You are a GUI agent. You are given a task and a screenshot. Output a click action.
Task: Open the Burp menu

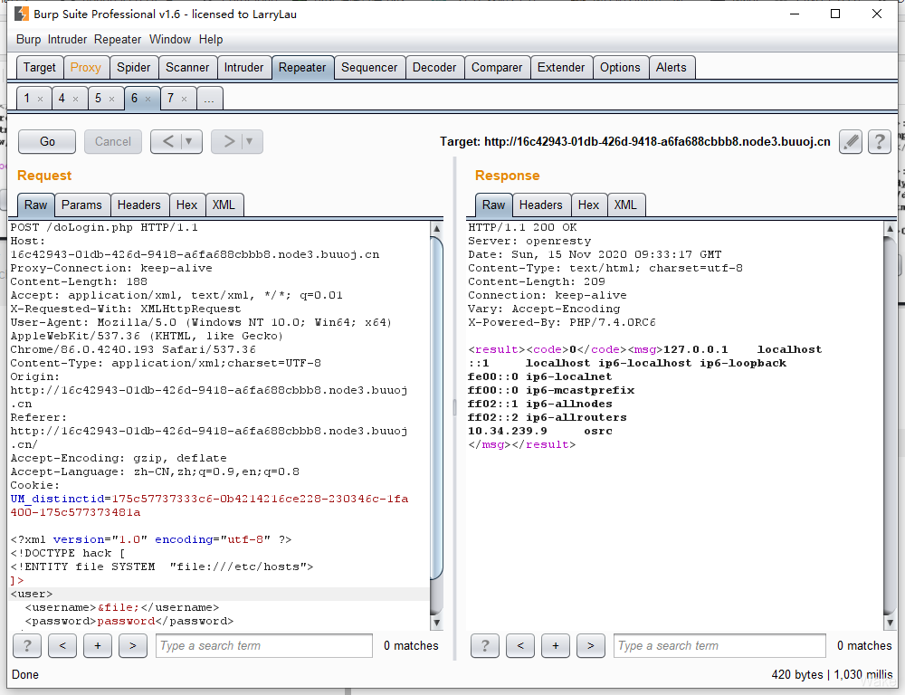pos(28,39)
